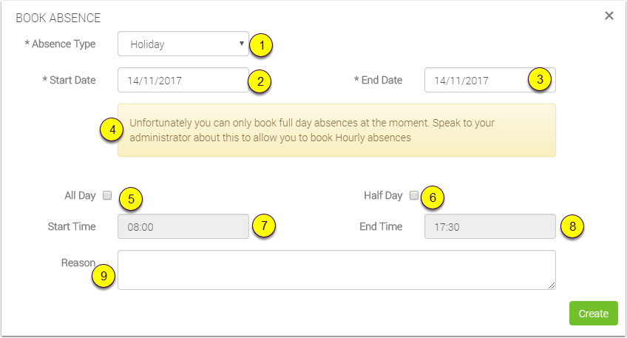Close the Book Absence dialog

(x=609, y=16)
